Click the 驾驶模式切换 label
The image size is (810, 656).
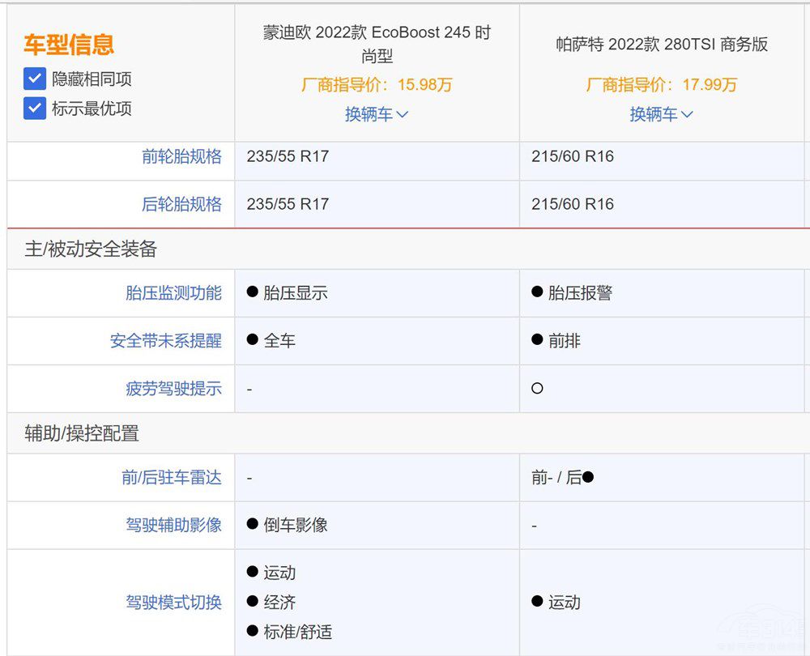(x=173, y=603)
